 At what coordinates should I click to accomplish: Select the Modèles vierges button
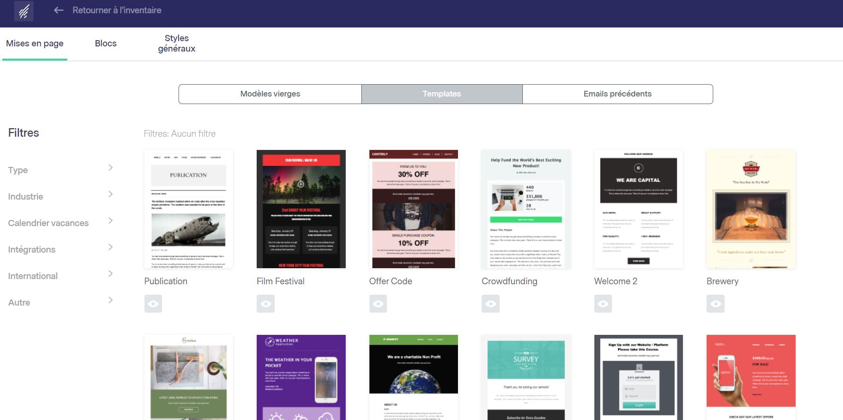pyautogui.click(x=270, y=94)
